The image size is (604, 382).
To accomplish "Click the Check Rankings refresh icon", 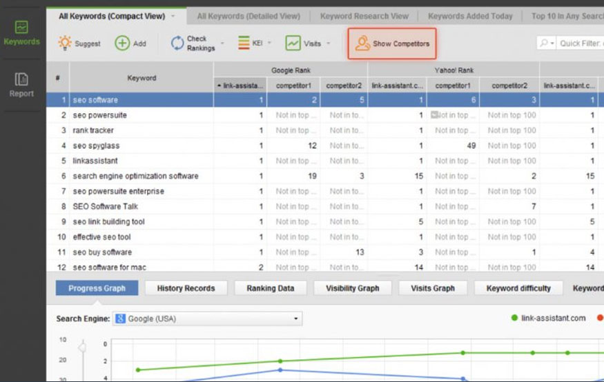I will pos(177,43).
